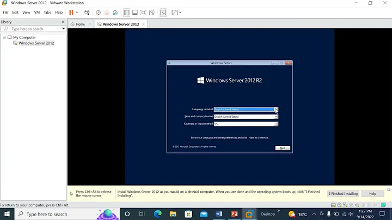Screen dimensions: 392x220
Task: Open the File menu
Action: click(x=5, y=12)
